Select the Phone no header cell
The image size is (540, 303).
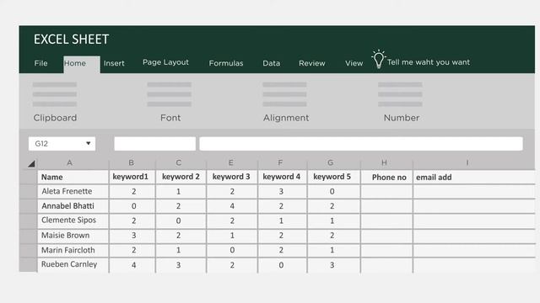click(x=387, y=178)
